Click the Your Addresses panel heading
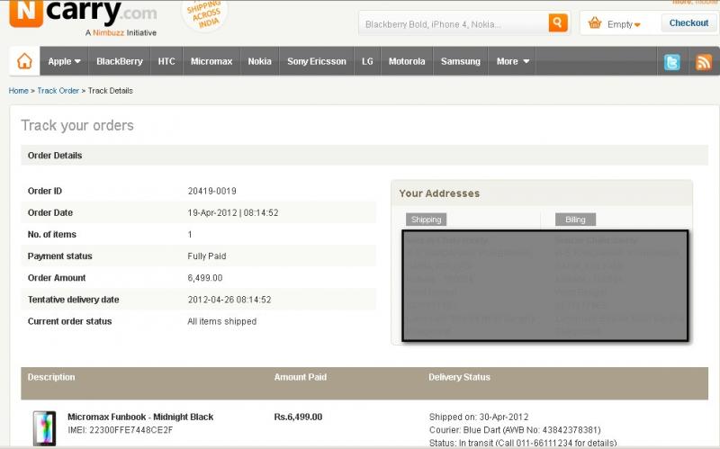Viewport: 720px width, 449px height. tap(439, 193)
